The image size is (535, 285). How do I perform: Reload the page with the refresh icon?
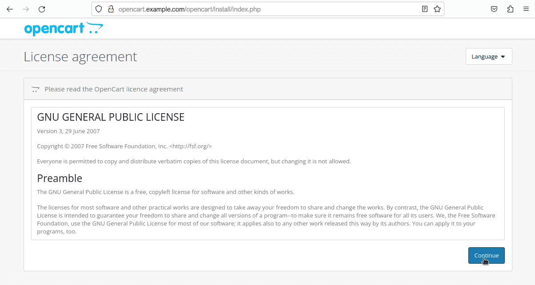42,9
